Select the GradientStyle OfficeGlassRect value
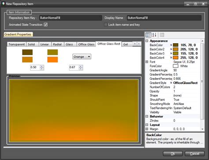The image size is (209, 160). [185, 83]
